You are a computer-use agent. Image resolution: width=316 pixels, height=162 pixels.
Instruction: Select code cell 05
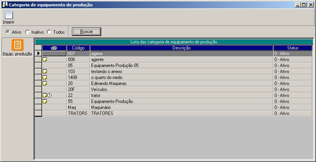pyautogui.click(x=78, y=65)
